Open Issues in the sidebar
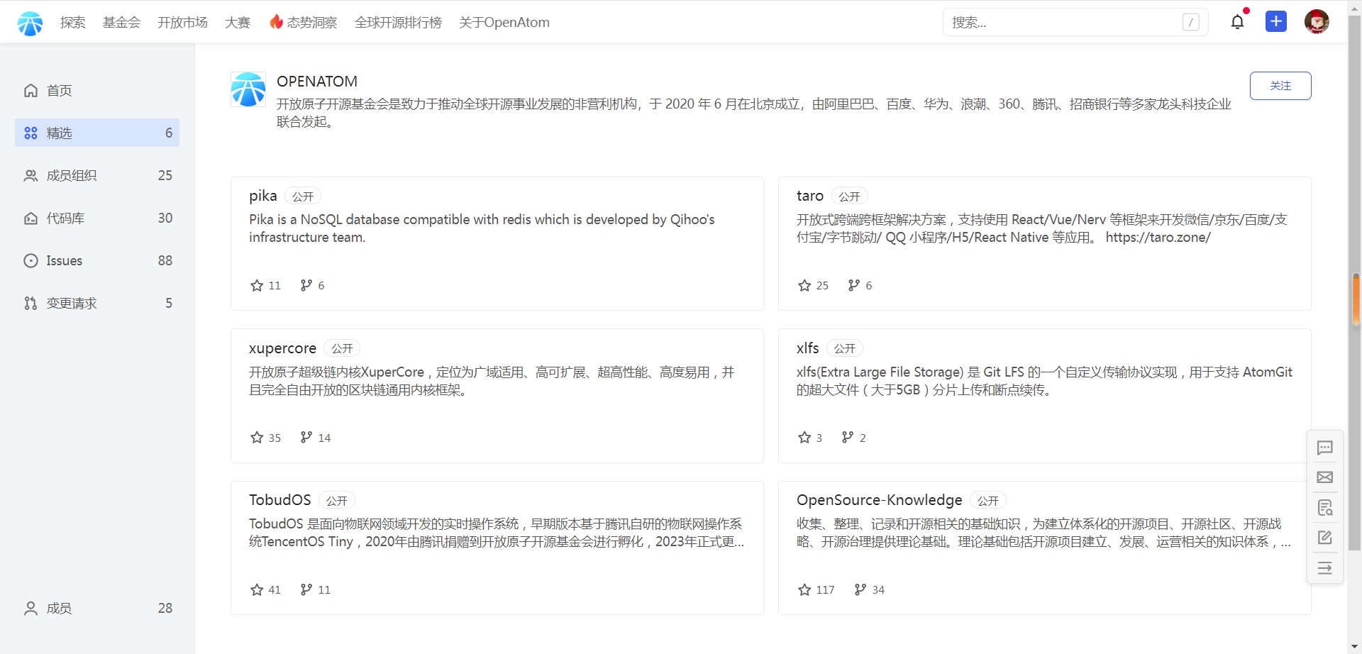1362x654 pixels. 97,260
